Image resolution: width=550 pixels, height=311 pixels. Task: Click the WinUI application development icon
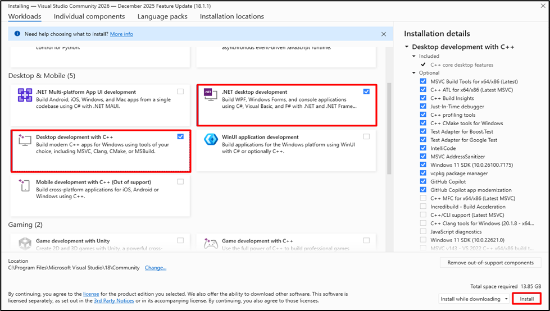pyautogui.click(x=211, y=140)
